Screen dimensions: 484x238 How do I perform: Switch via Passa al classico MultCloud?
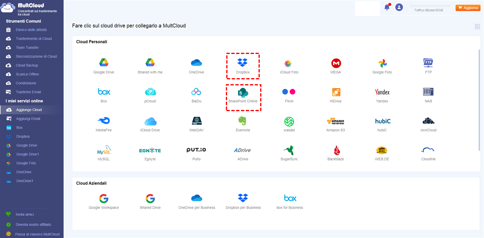coord(37,234)
